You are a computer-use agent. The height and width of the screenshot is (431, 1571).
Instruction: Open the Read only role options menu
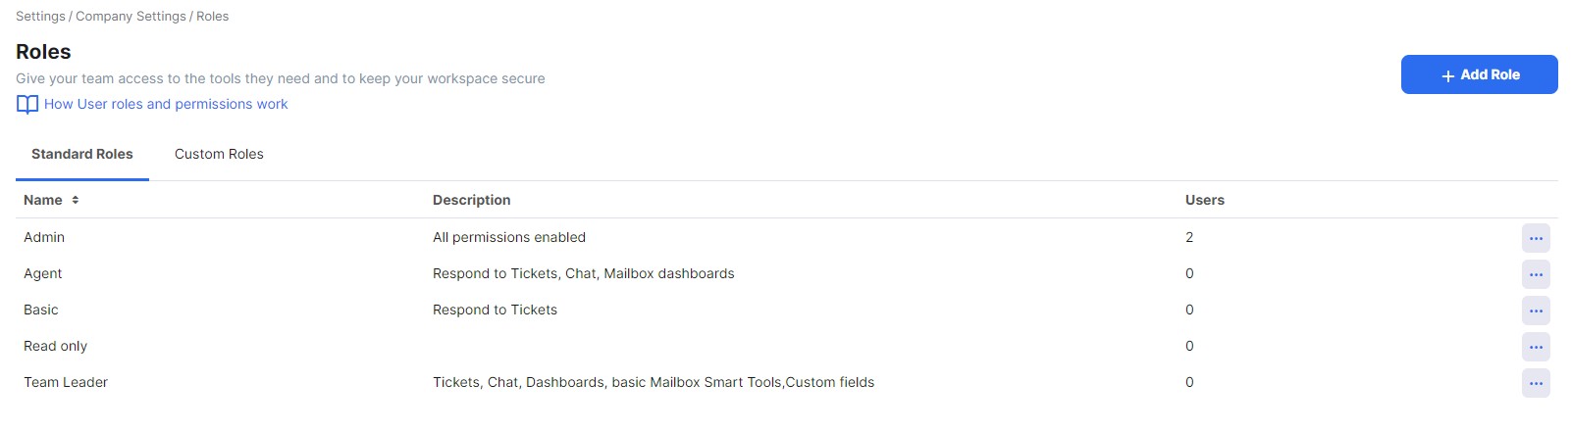click(x=1536, y=347)
